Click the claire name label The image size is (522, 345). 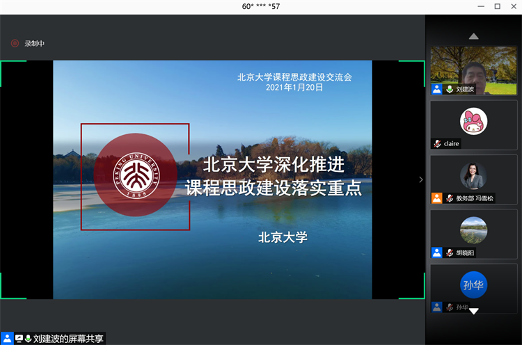(x=452, y=144)
